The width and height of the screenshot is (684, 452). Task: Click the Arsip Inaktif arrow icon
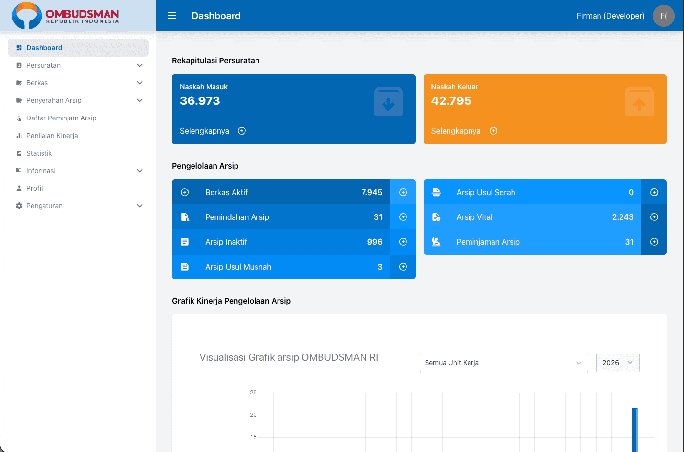coord(403,242)
